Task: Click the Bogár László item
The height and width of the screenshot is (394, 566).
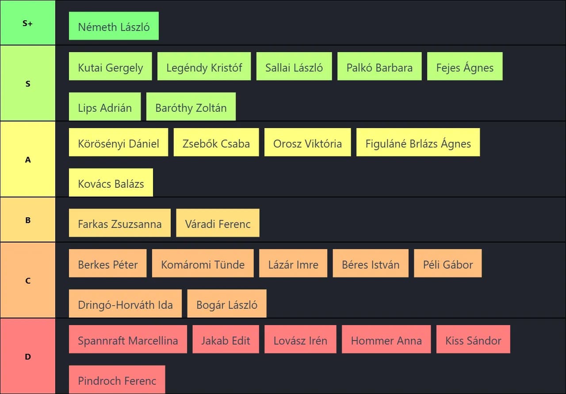Action: tap(226, 304)
